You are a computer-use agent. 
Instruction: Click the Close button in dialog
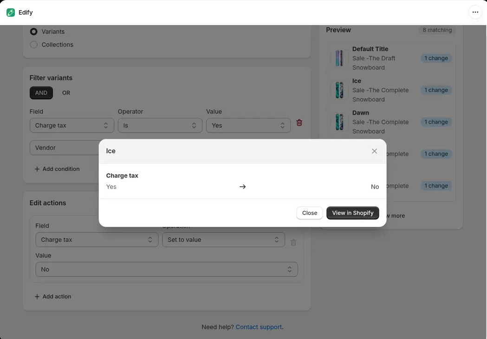[x=310, y=213]
